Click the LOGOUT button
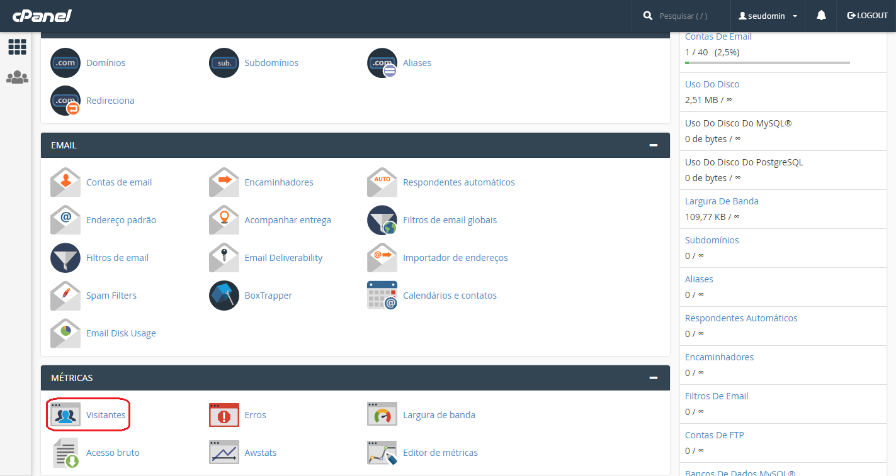Screen dimensions: 896x476 click(868, 16)
